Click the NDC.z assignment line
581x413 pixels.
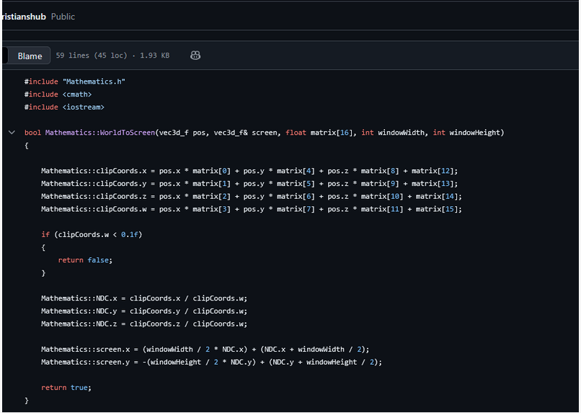143,324
